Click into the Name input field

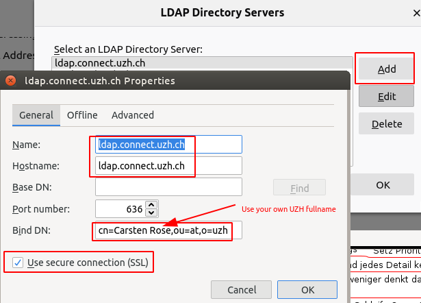168,145
